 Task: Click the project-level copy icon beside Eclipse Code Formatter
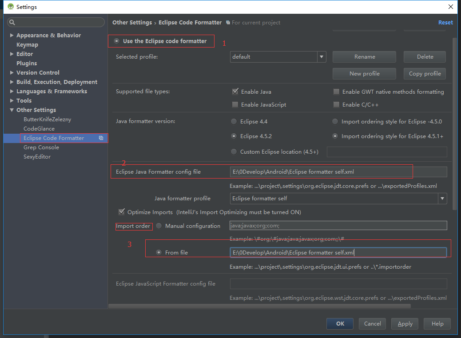101,138
